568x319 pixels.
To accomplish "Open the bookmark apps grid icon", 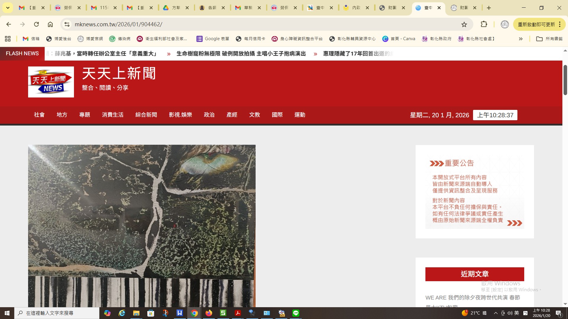I will coord(8,39).
